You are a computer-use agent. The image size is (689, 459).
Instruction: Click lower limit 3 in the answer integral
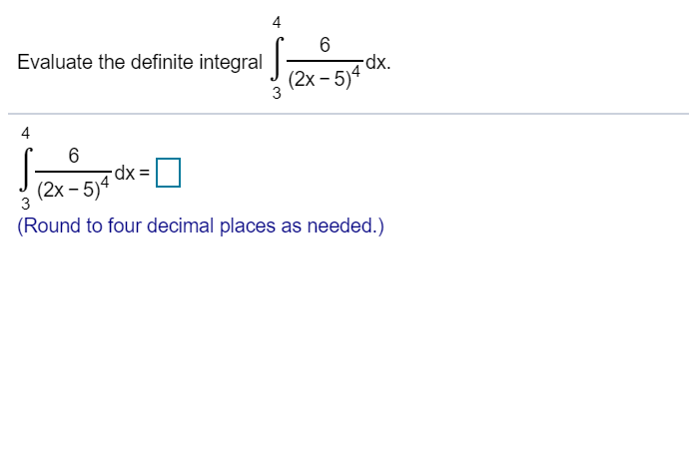(25, 205)
